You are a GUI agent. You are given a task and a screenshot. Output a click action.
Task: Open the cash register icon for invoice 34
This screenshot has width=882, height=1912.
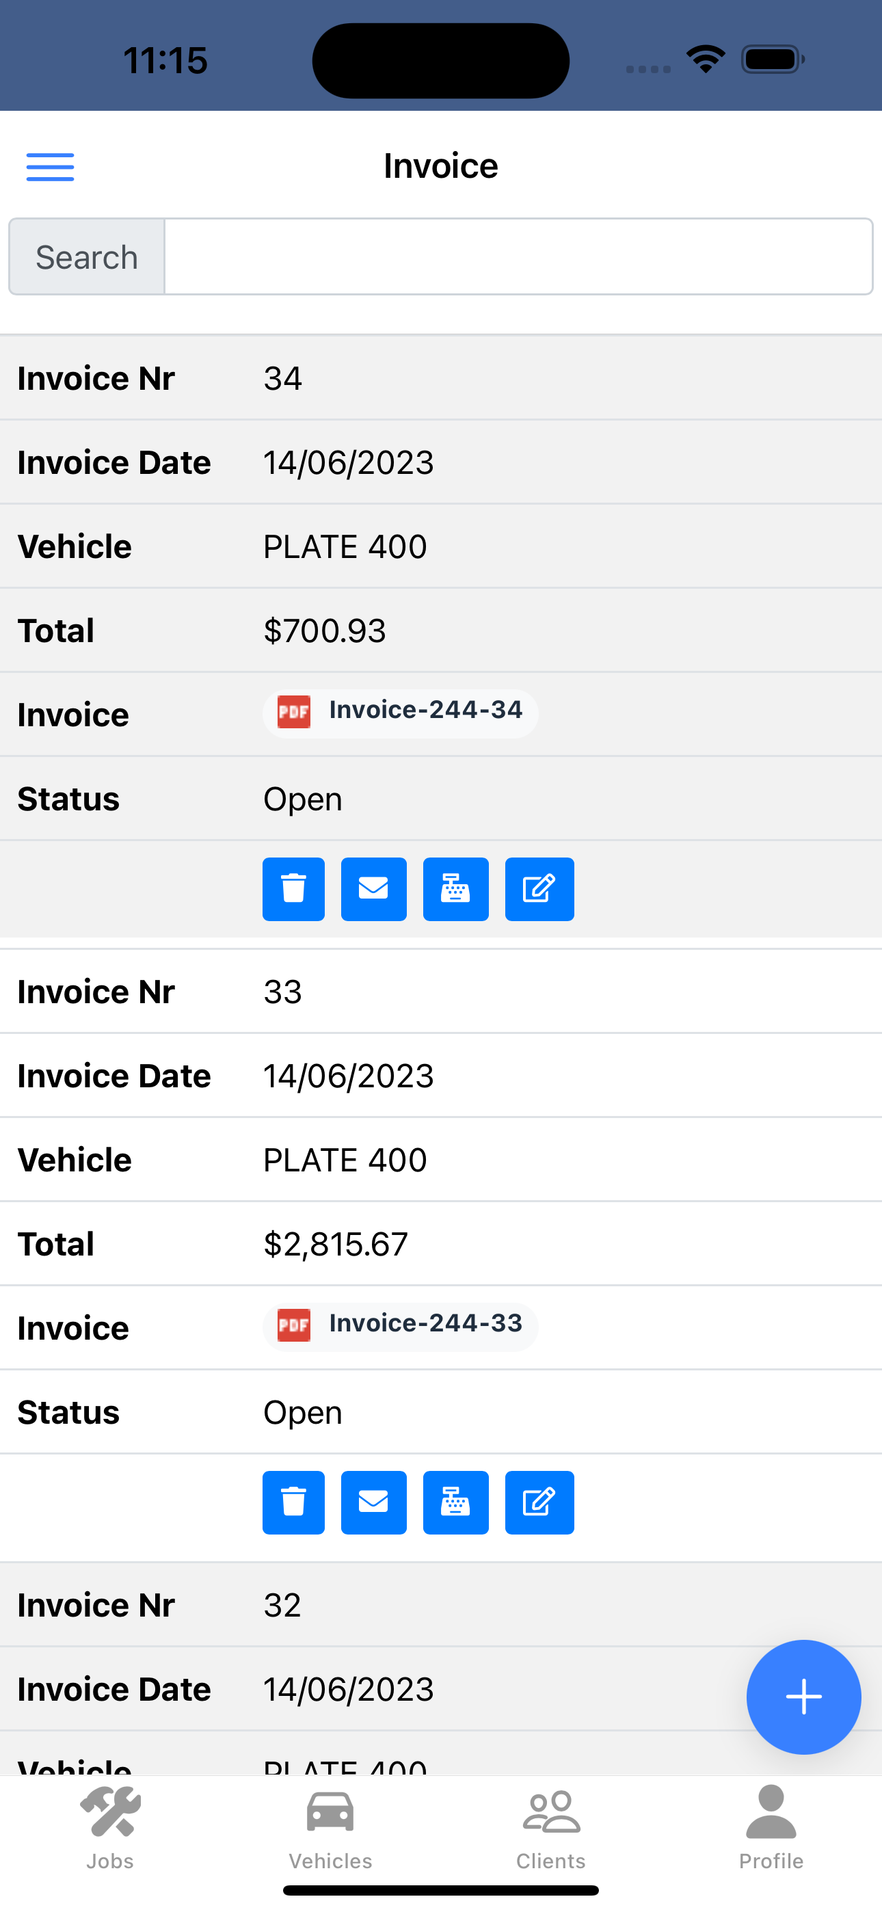456,889
